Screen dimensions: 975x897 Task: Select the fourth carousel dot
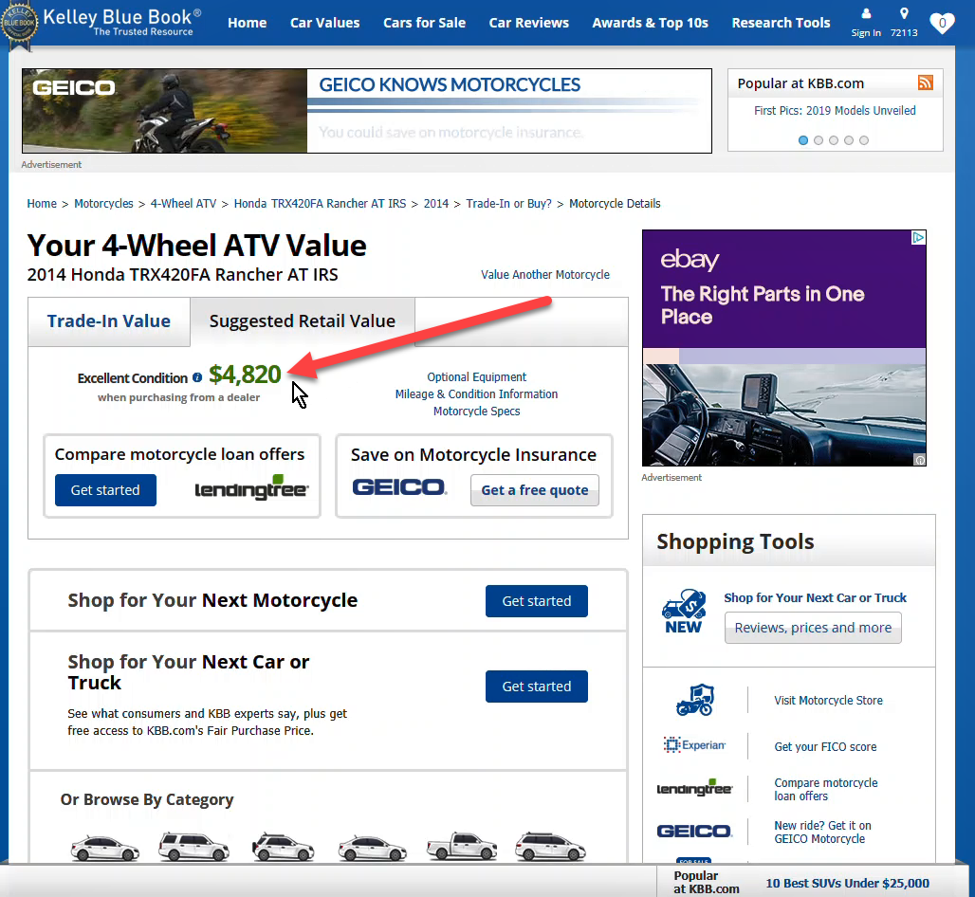(849, 140)
